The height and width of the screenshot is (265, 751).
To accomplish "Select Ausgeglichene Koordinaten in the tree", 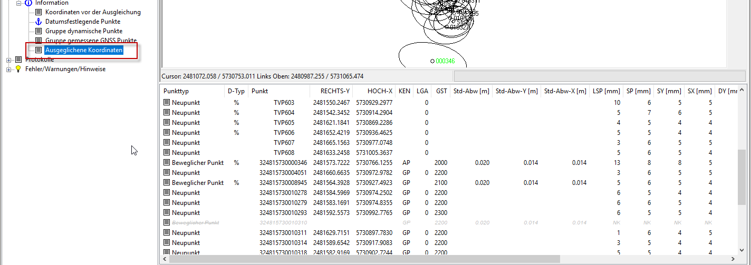I will coord(84,50).
